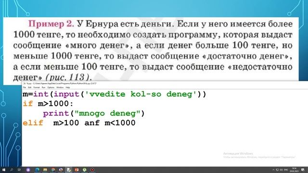Place cursor after 'm<1000' in elif line

point(136,123)
